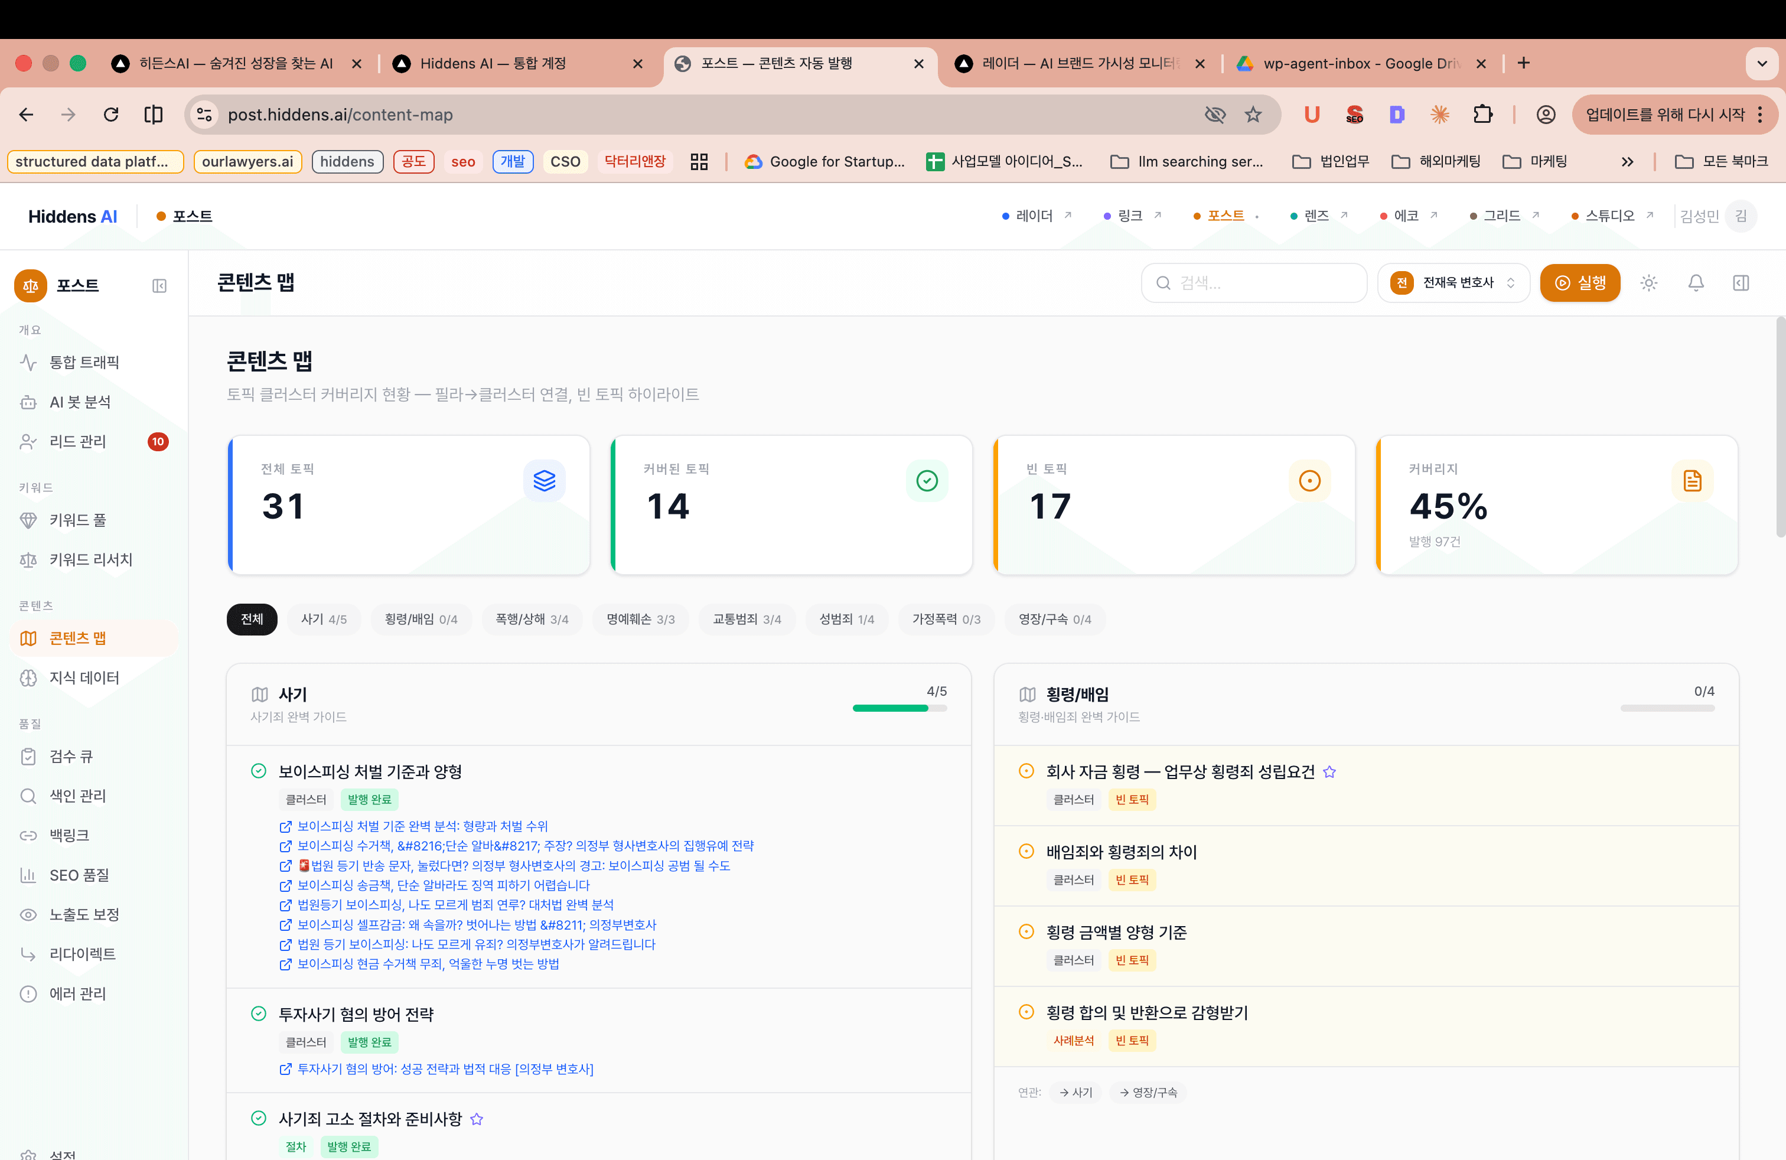Open AI 봇 분석 sidebar item
The height and width of the screenshot is (1160, 1786).
point(94,402)
